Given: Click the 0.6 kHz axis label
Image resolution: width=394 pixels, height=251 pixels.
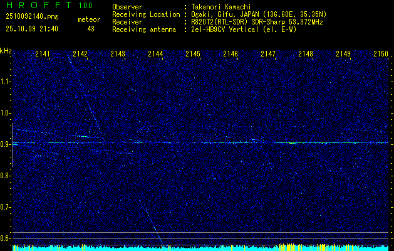Looking at the screenshot, I should click(x=5, y=238).
